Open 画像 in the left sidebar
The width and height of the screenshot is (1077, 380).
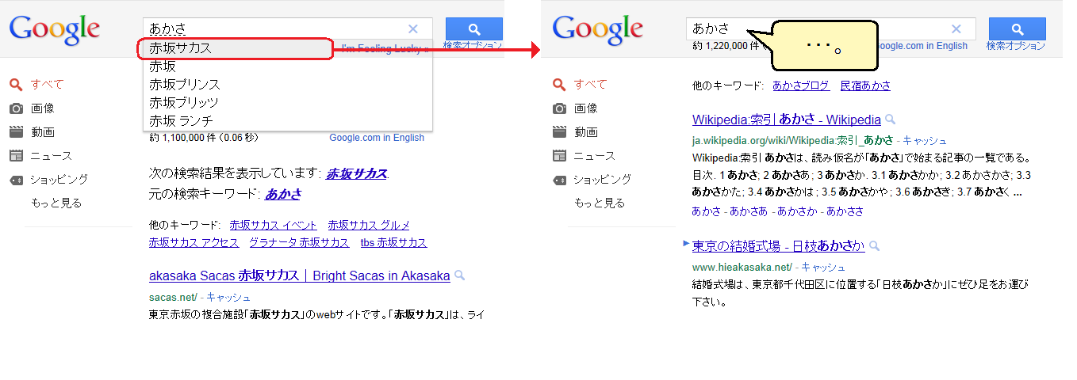pyautogui.click(x=42, y=108)
